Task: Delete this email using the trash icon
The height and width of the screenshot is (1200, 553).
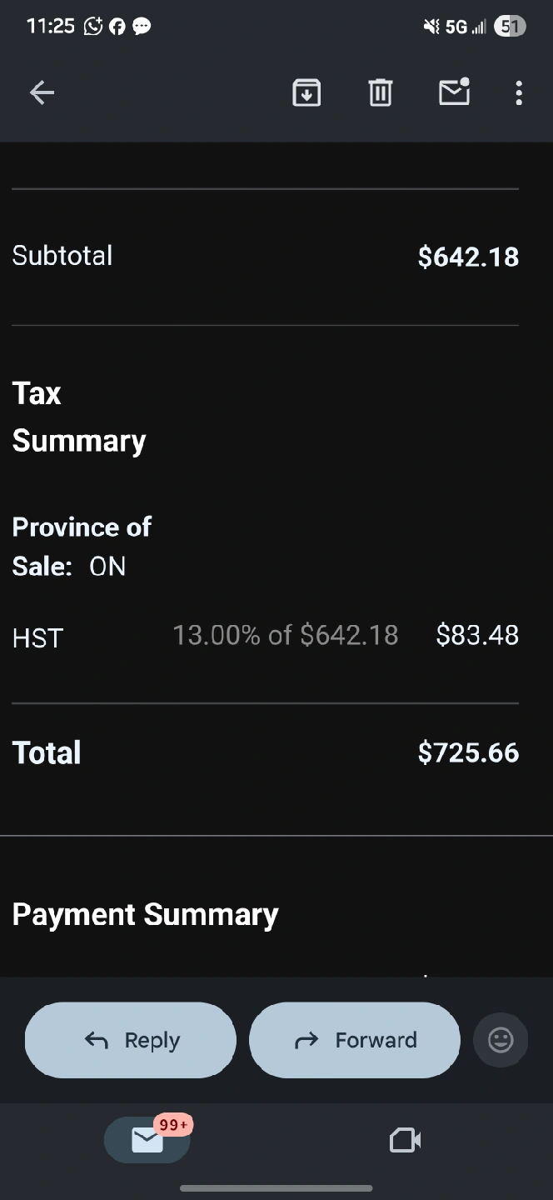Action: (380, 92)
